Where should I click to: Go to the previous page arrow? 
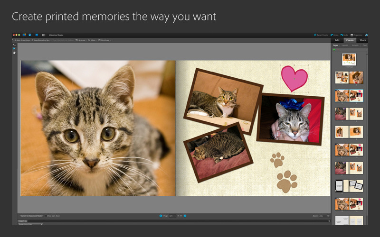pos(161,216)
